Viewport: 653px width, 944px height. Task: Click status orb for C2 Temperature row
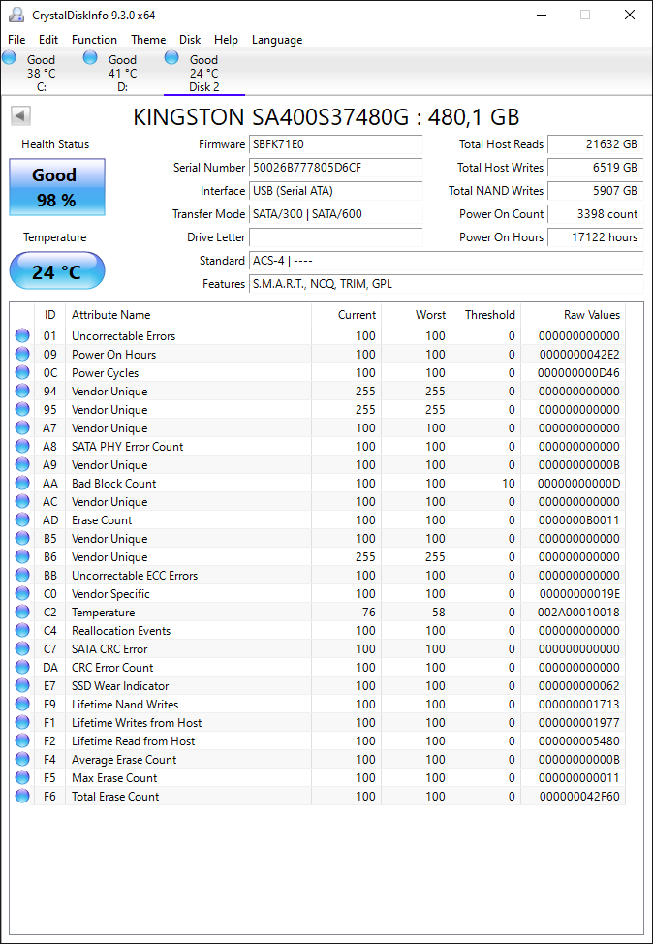[22, 612]
